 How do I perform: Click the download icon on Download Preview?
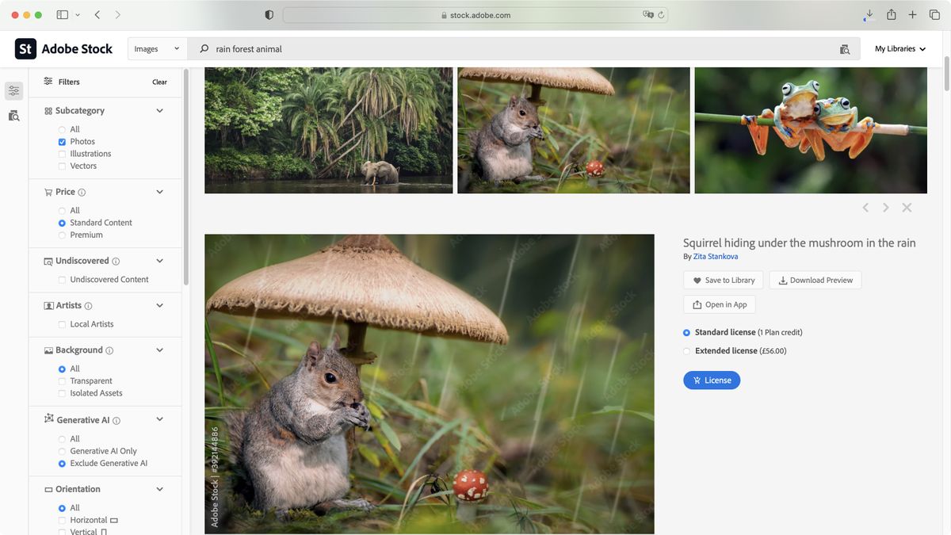click(784, 280)
